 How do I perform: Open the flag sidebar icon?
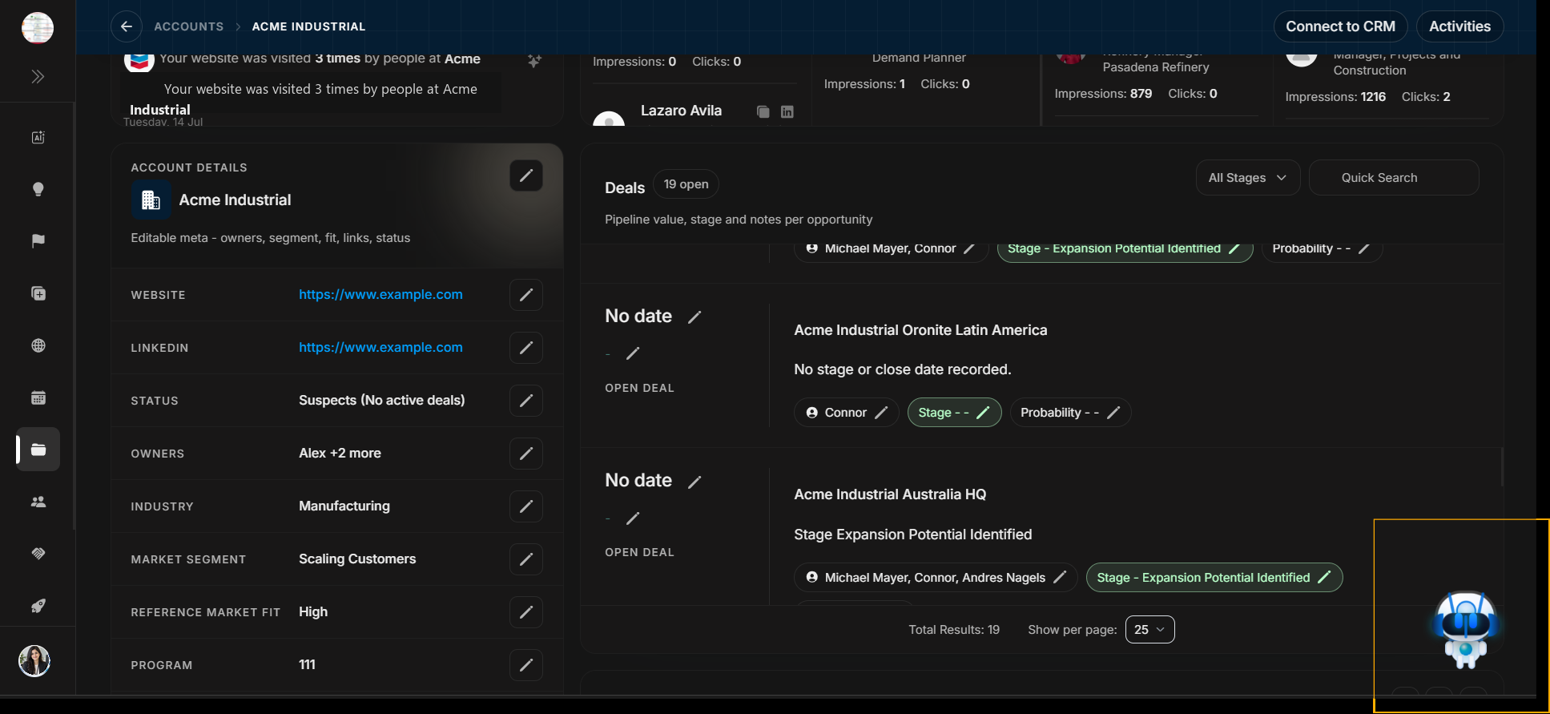click(x=38, y=241)
